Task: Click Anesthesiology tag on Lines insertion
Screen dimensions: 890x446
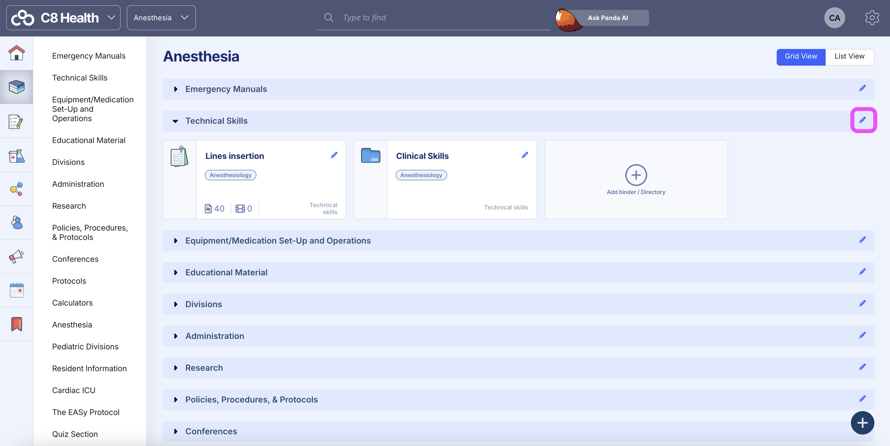Action: 230,175
